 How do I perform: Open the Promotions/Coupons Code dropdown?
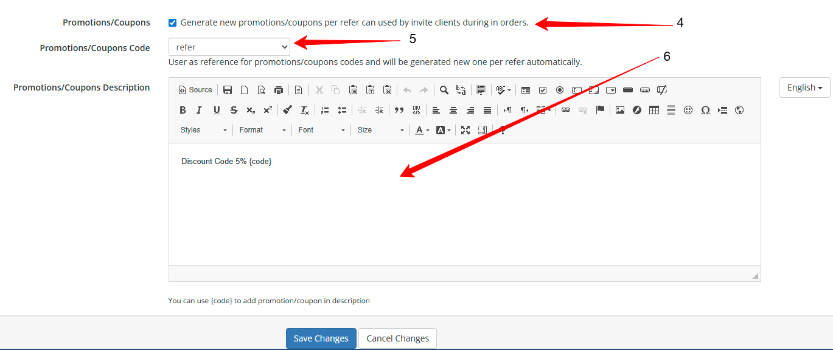click(229, 47)
